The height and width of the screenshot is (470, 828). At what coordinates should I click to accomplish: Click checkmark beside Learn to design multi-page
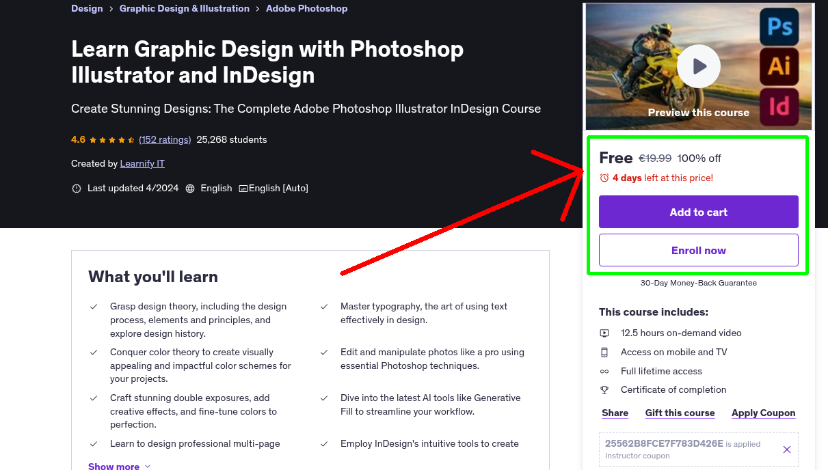pyautogui.click(x=94, y=444)
